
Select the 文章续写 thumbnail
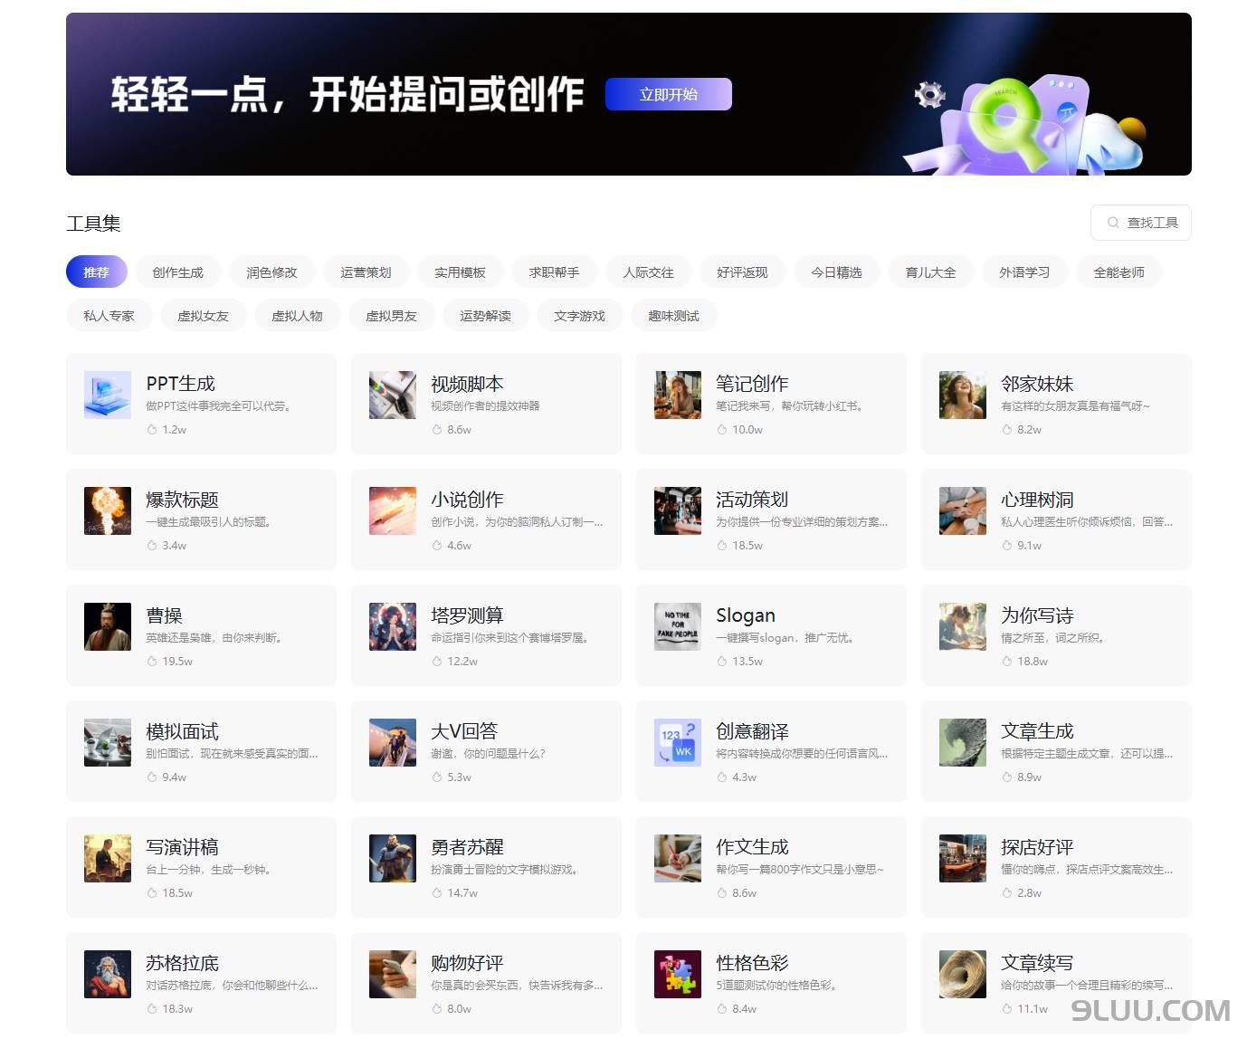click(x=963, y=974)
